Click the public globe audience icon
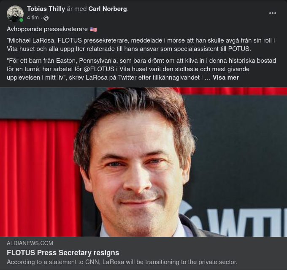 (46, 18)
